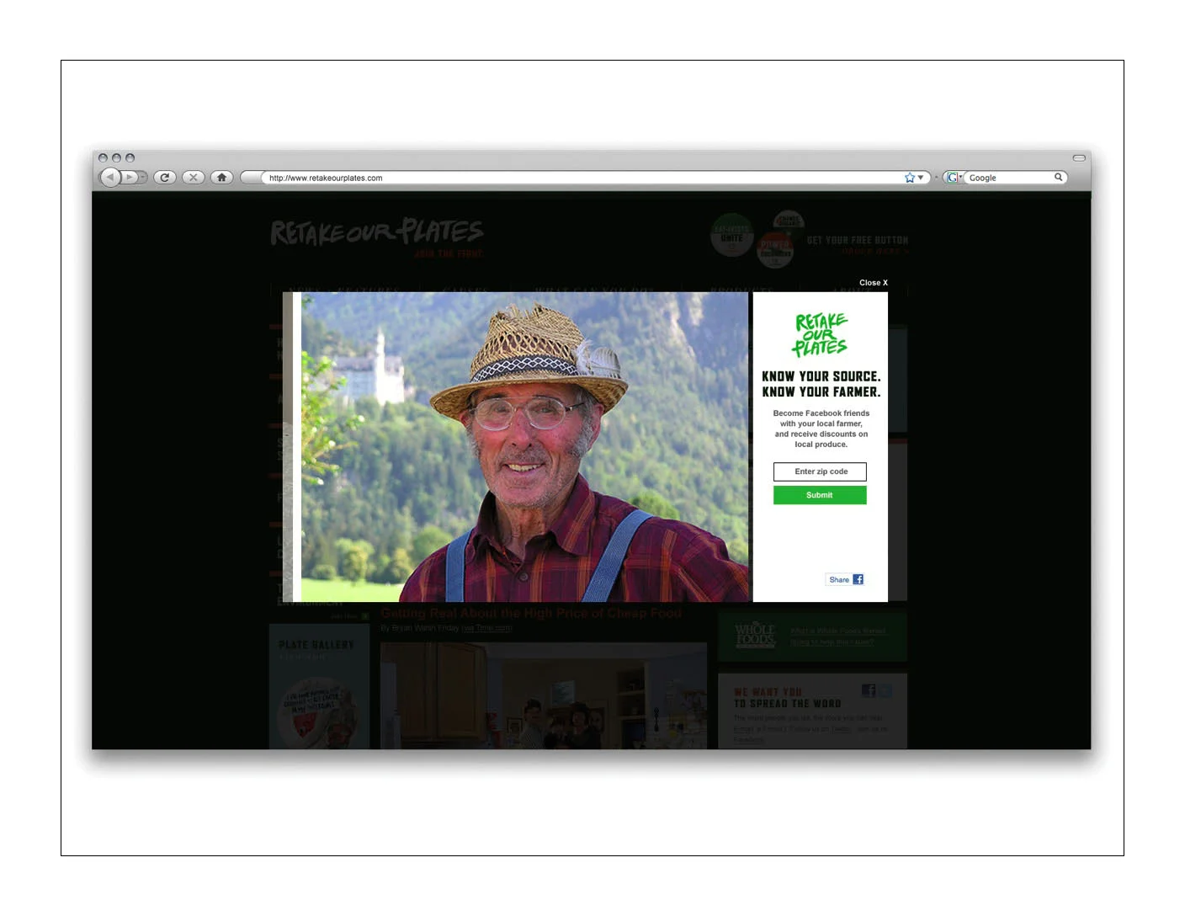Viewport: 1185px width, 916px height.
Task: Open the Getting Real About Cheap Food article
Action: pyautogui.click(x=531, y=613)
